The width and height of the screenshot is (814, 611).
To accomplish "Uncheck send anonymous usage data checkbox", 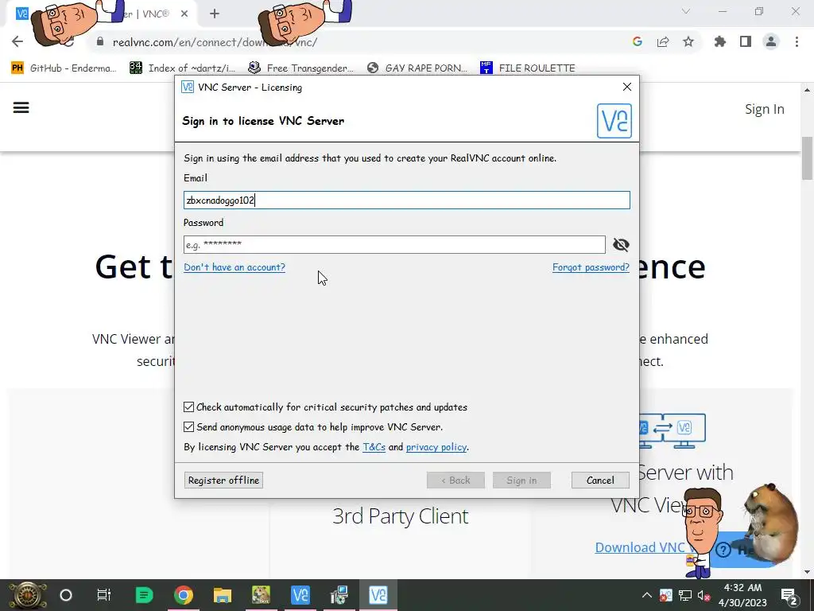I will [188, 426].
